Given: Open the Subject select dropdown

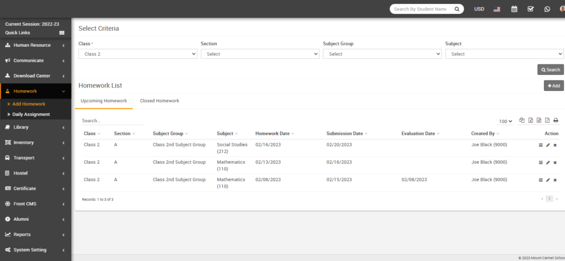Looking at the screenshot, I should [504, 54].
